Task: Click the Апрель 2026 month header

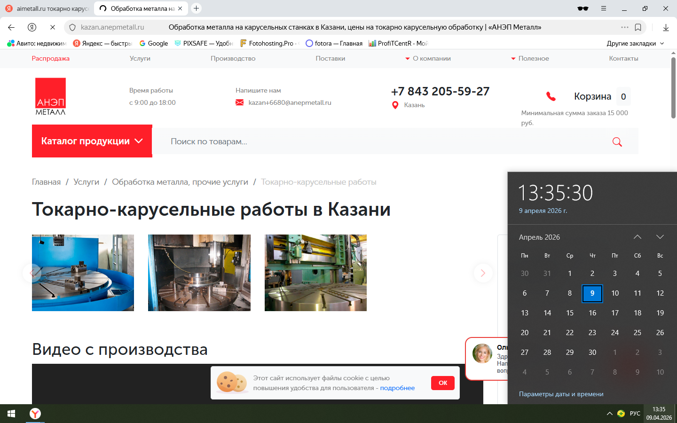Action: tap(539, 237)
